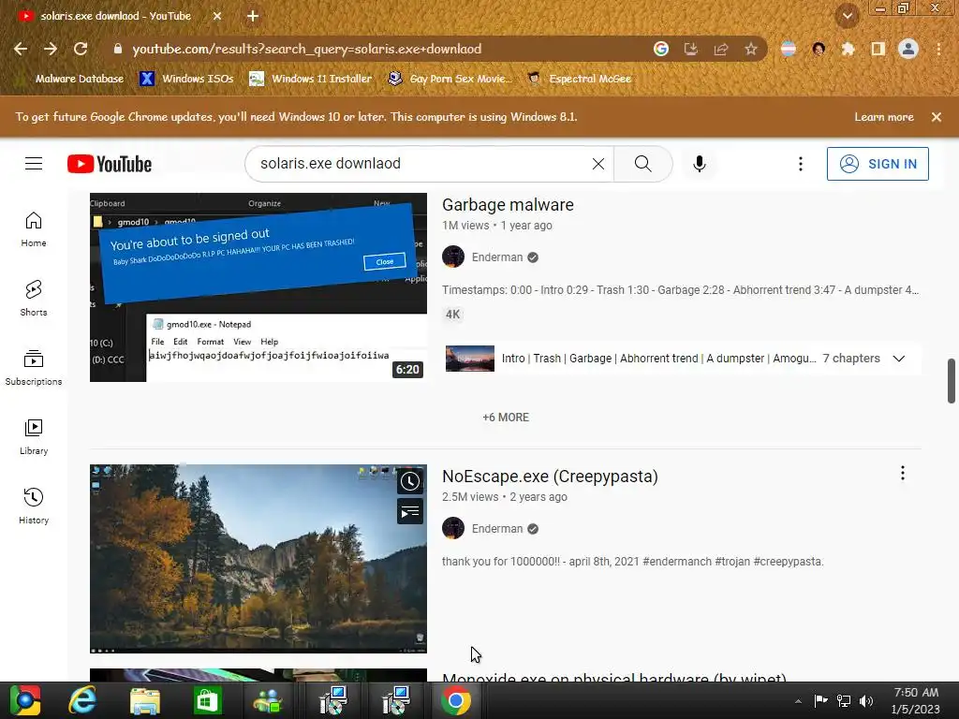
Task: Open Library in the sidebar
Action: 34,436
